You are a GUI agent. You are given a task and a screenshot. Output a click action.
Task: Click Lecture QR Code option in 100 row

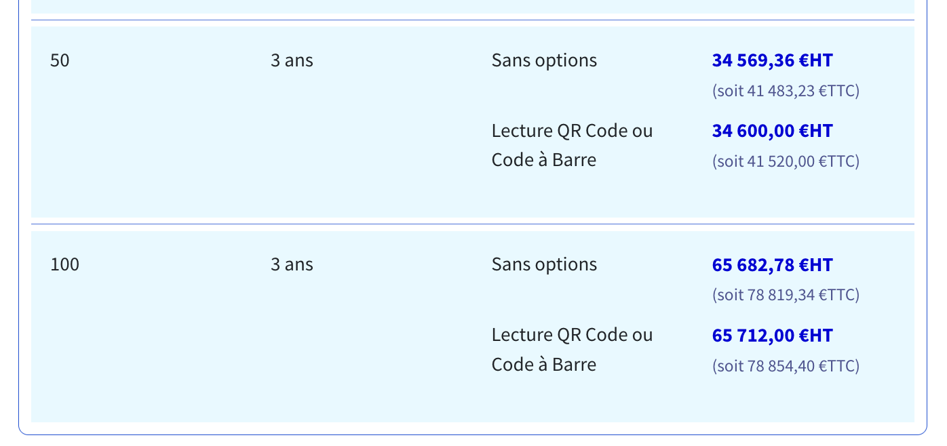pyautogui.click(x=572, y=350)
